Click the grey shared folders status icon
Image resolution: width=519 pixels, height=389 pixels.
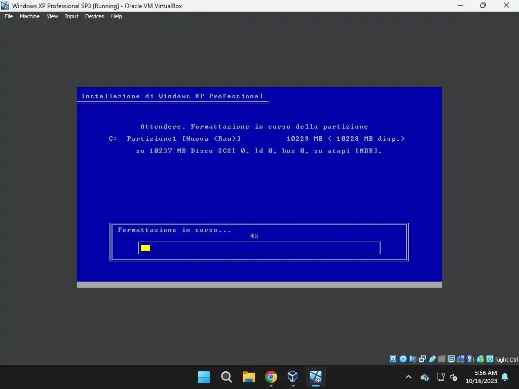coord(441,359)
